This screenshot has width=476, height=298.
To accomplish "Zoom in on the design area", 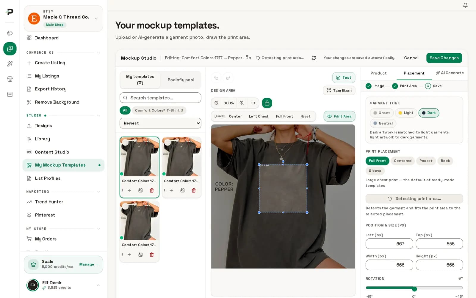I will pos(242,103).
